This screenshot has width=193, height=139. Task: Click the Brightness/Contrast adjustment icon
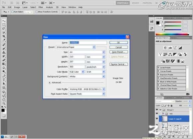pyautogui.click(x=165, y=48)
